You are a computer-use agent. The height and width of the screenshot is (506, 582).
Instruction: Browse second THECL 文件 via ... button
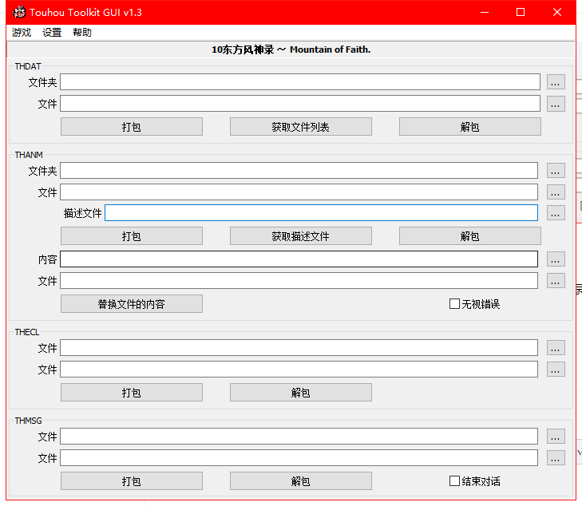(x=556, y=370)
